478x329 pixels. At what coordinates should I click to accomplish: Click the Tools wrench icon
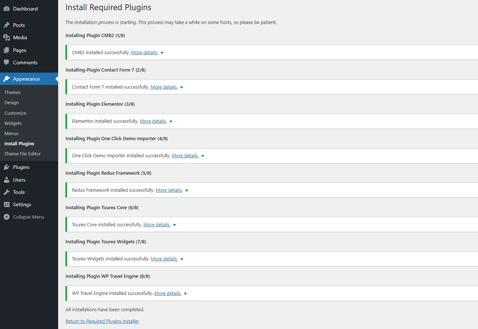coord(7,192)
